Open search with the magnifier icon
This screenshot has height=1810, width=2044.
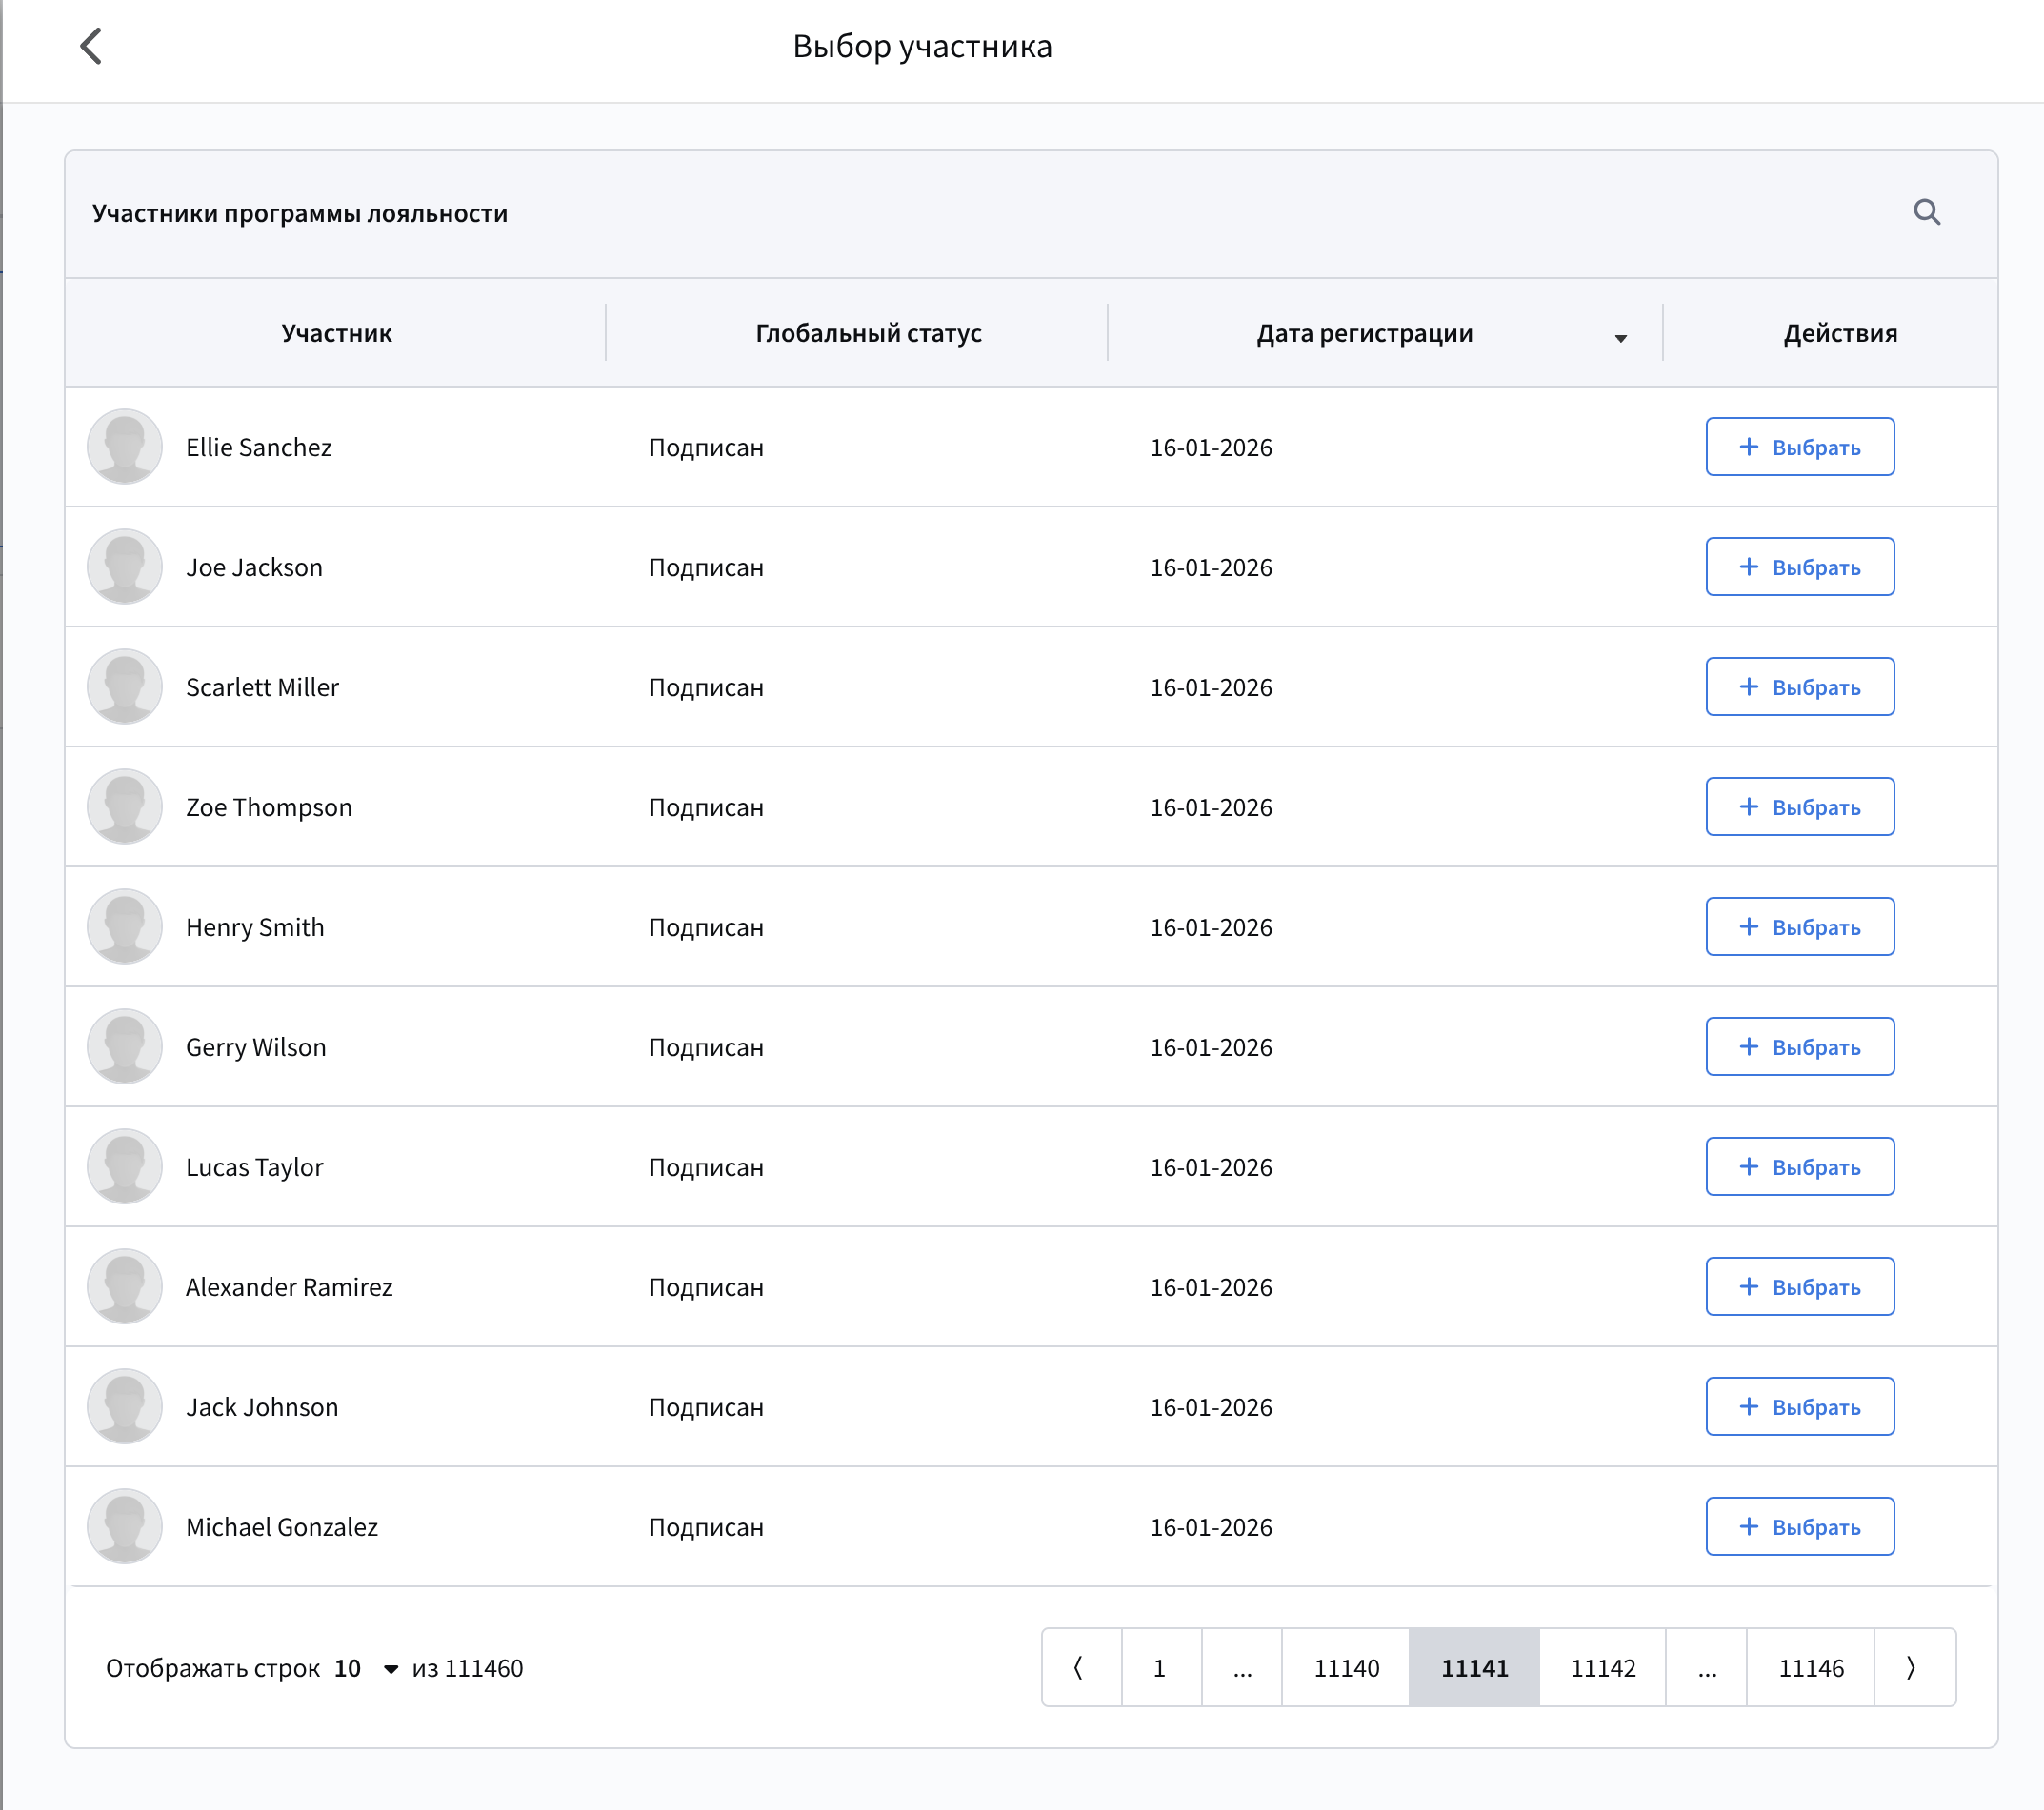point(1926,212)
